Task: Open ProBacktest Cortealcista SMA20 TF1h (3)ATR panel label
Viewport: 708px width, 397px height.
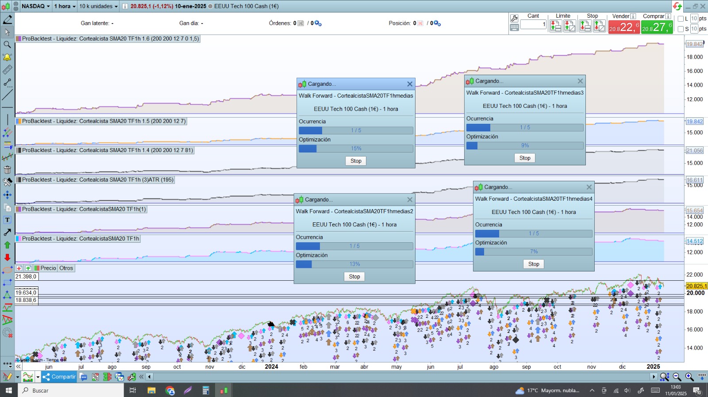Action: click(95, 179)
